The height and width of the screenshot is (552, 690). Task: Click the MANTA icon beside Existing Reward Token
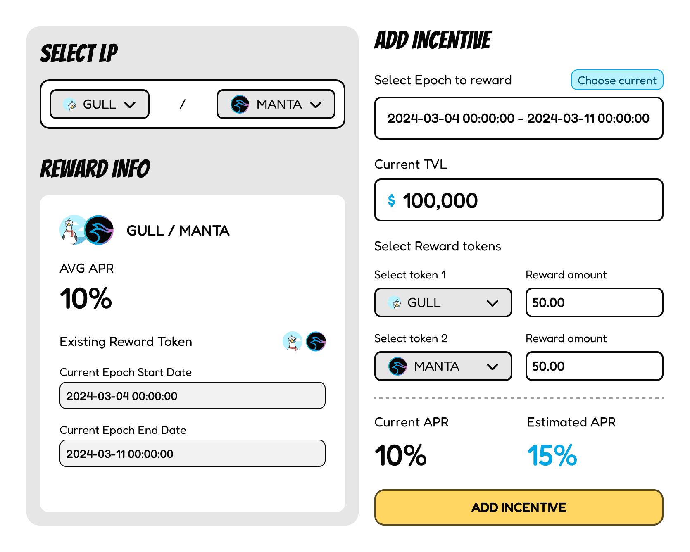tap(316, 342)
